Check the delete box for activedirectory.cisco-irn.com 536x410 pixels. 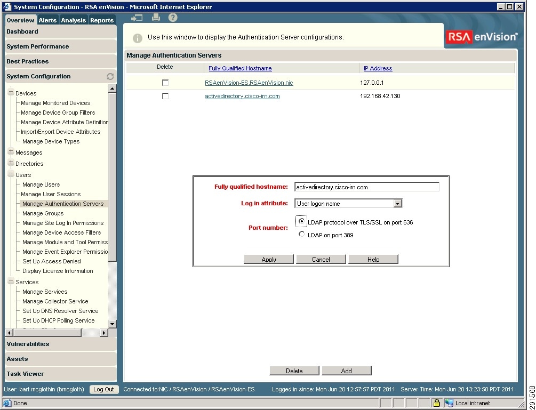point(165,96)
